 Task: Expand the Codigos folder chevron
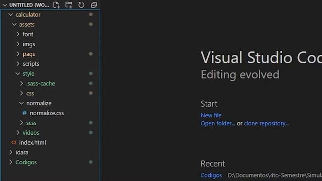click(x=11, y=162)
